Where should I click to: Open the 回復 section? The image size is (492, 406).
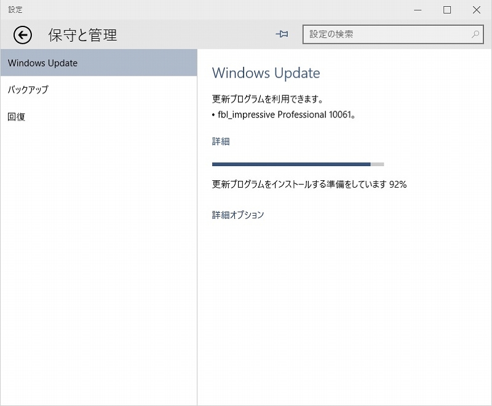99,117
